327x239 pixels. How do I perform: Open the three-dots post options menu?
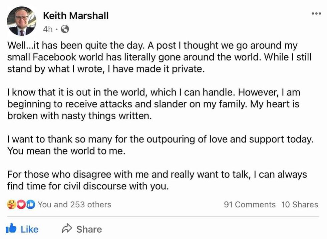(x=316, y=14)
